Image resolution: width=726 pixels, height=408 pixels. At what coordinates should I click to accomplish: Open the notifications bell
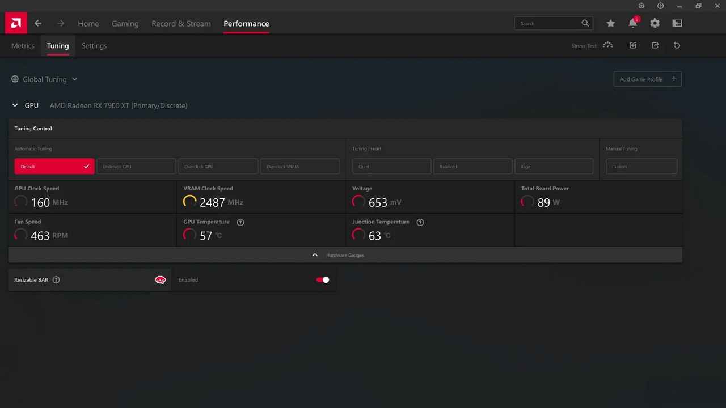pyautogui.click(x=632, y=23)
